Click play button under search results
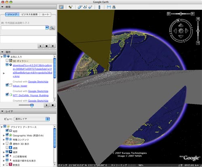The image size is (202, 167). [x=40, y=46]
